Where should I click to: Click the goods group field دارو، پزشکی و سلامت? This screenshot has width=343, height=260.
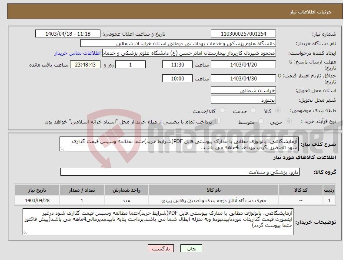point(180,172)
